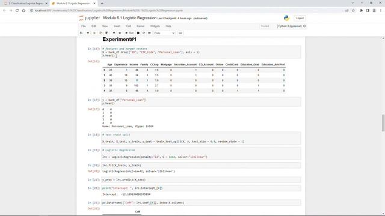Click the Income column header
The image size is (385, 216).
tap(134, 64)
